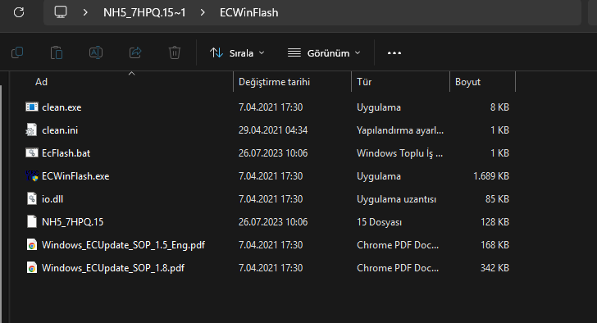Click the Paste toolbar icon
This screenshot has height=323, width=597.
coord(57,52)
